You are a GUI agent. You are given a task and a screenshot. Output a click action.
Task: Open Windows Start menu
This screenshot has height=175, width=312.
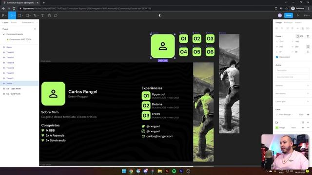coord(124,171)
